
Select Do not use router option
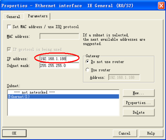pos(88,61)
